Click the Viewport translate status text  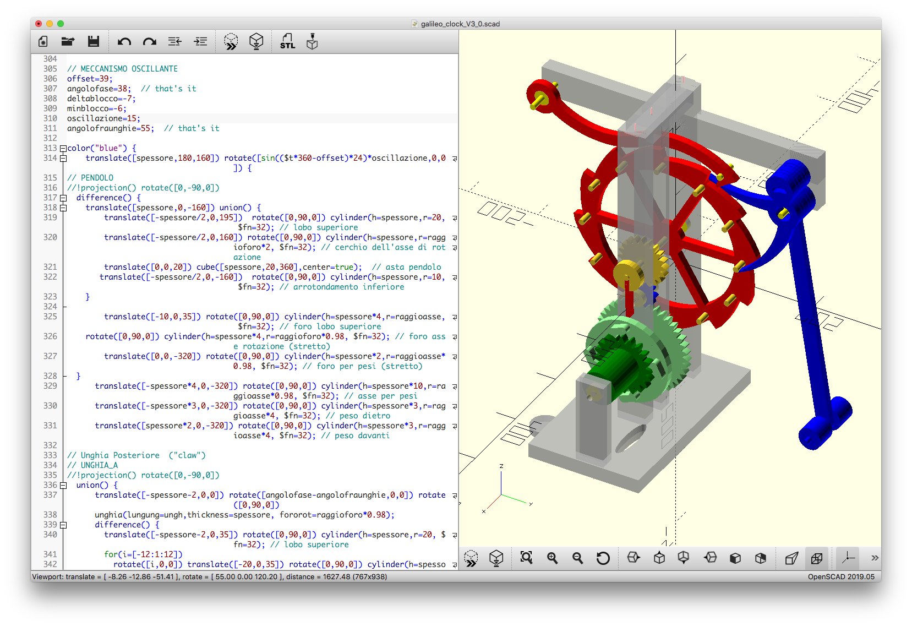click(x=210, y=577)
